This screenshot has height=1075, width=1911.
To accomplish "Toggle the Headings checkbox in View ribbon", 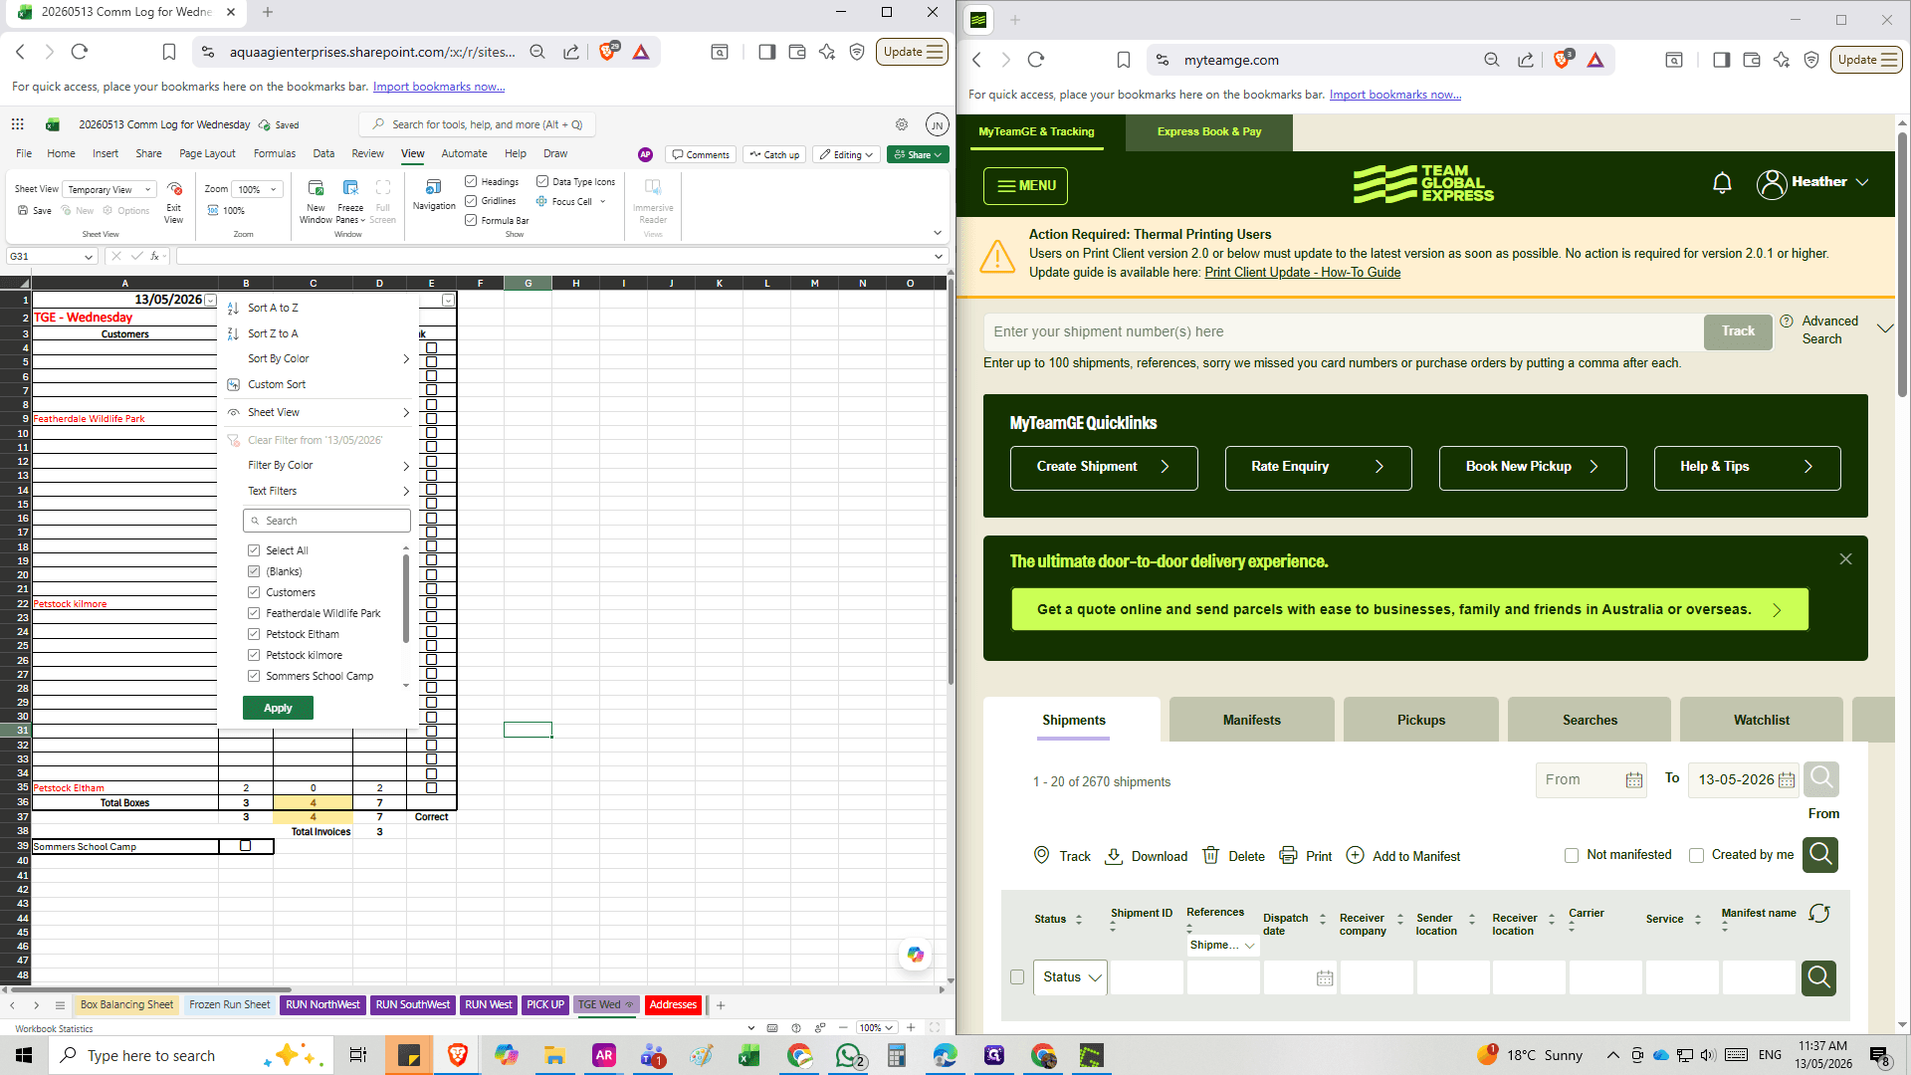I will (471, 181).
